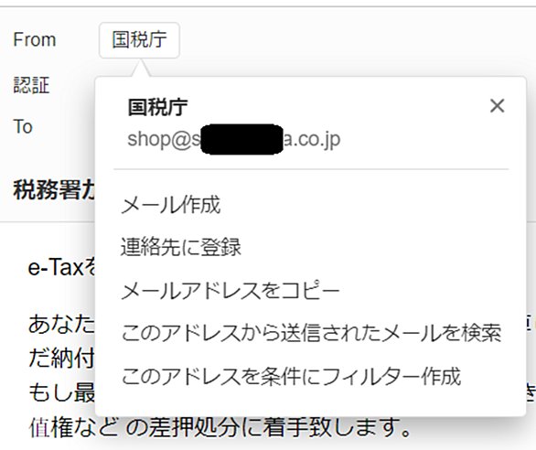The image size is (536, 450).
Task: Click the popup pointer arrow under sender chip
Action: [x=140, y=68]
